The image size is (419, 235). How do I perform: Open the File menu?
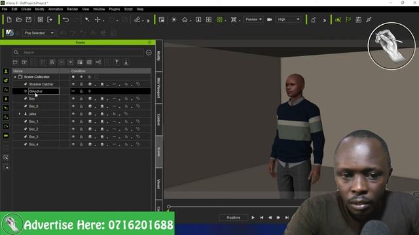5,9
